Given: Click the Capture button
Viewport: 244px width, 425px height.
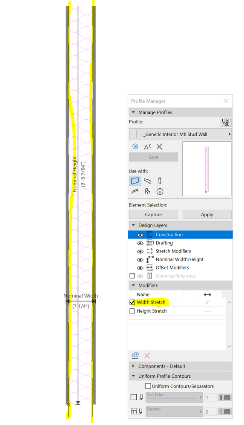Looking at the screenshot, I should (153, 214).
